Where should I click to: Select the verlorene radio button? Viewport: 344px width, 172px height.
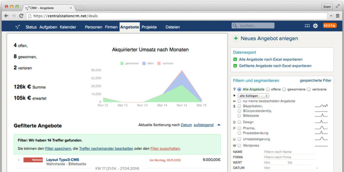309,90
